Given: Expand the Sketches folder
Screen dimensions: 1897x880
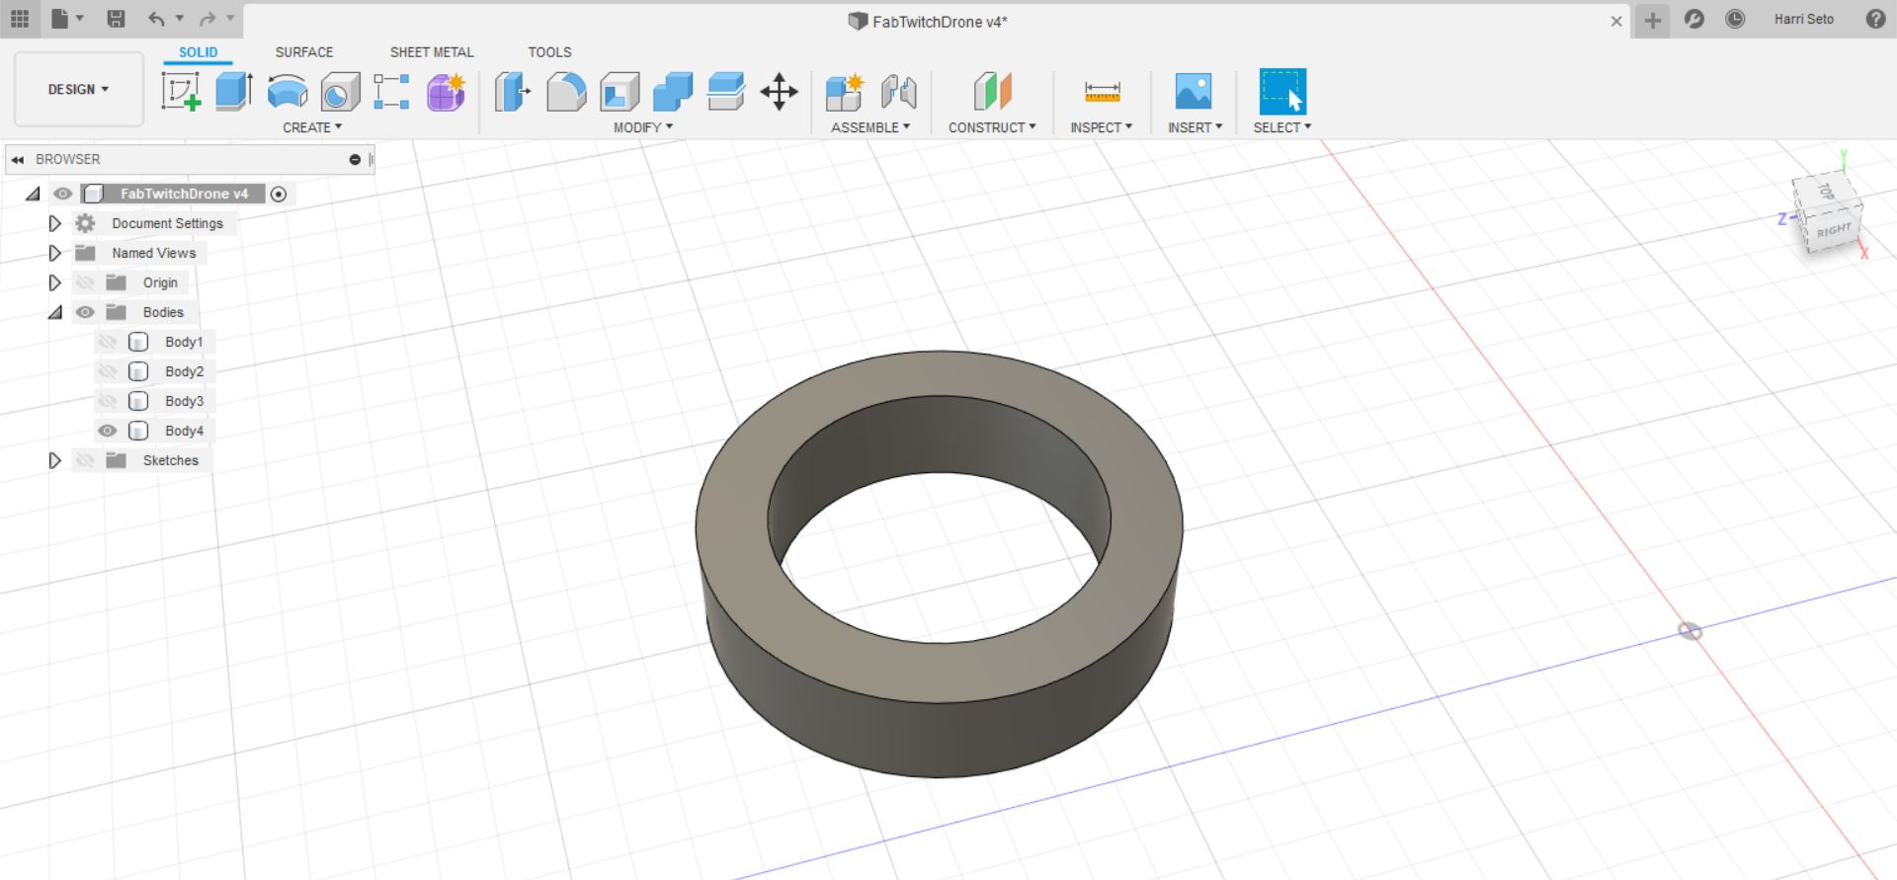Looking at the screenshot, I should (55, 460).
